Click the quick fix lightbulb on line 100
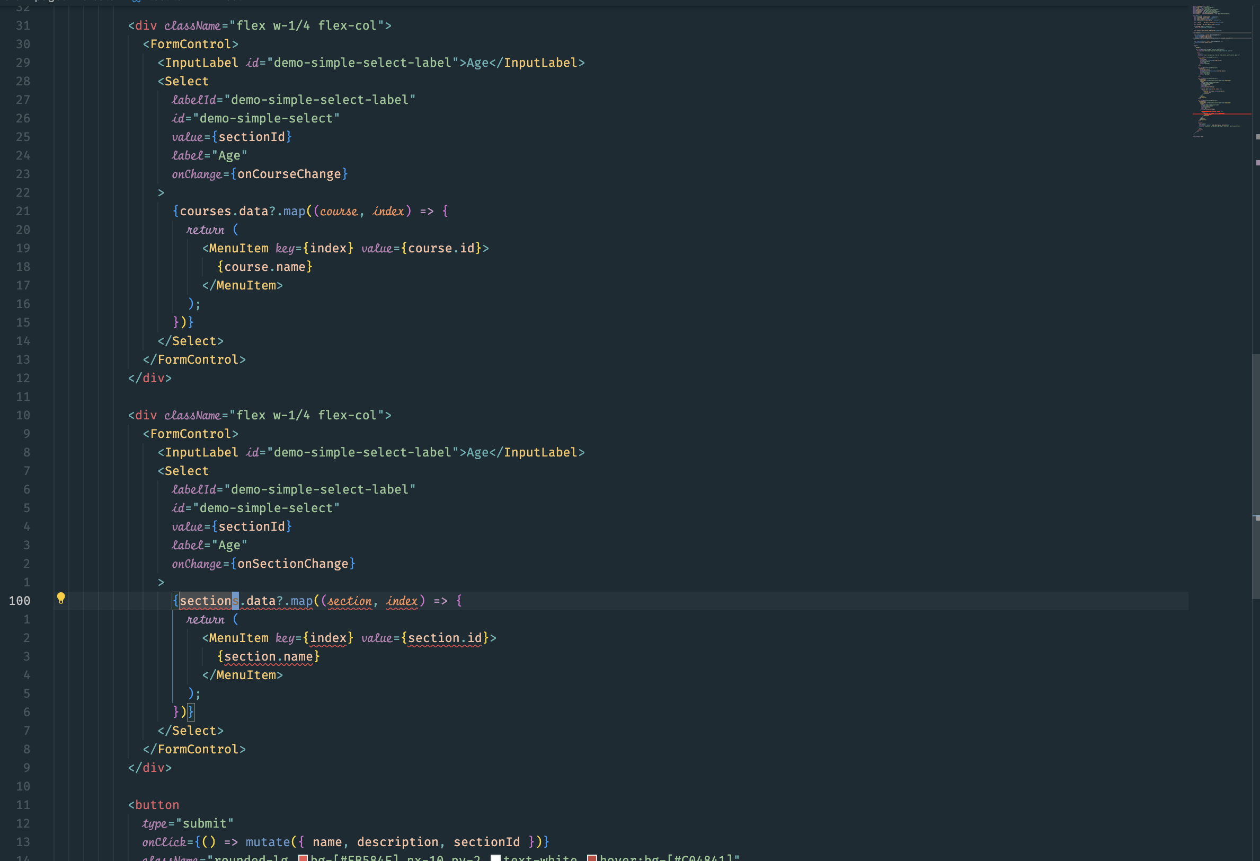 [61, 599]
